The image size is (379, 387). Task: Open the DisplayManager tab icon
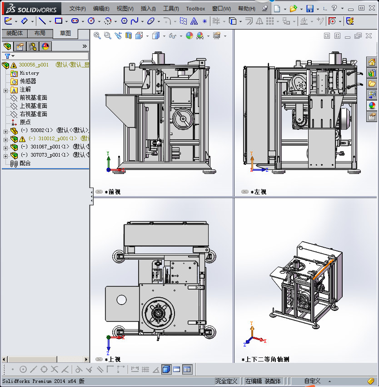pos(45,46)
